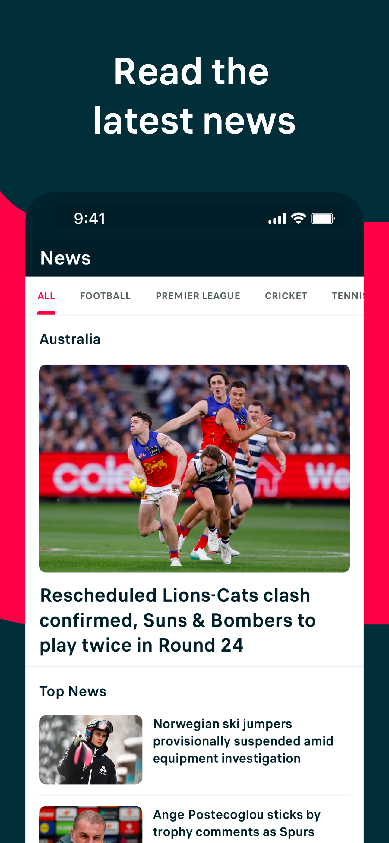
Task: Tap the Top News section heading
Action: tap(73, 691)
